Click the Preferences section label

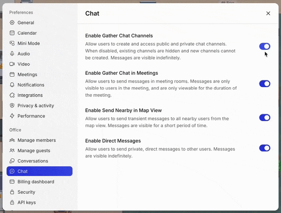[21, 12]
